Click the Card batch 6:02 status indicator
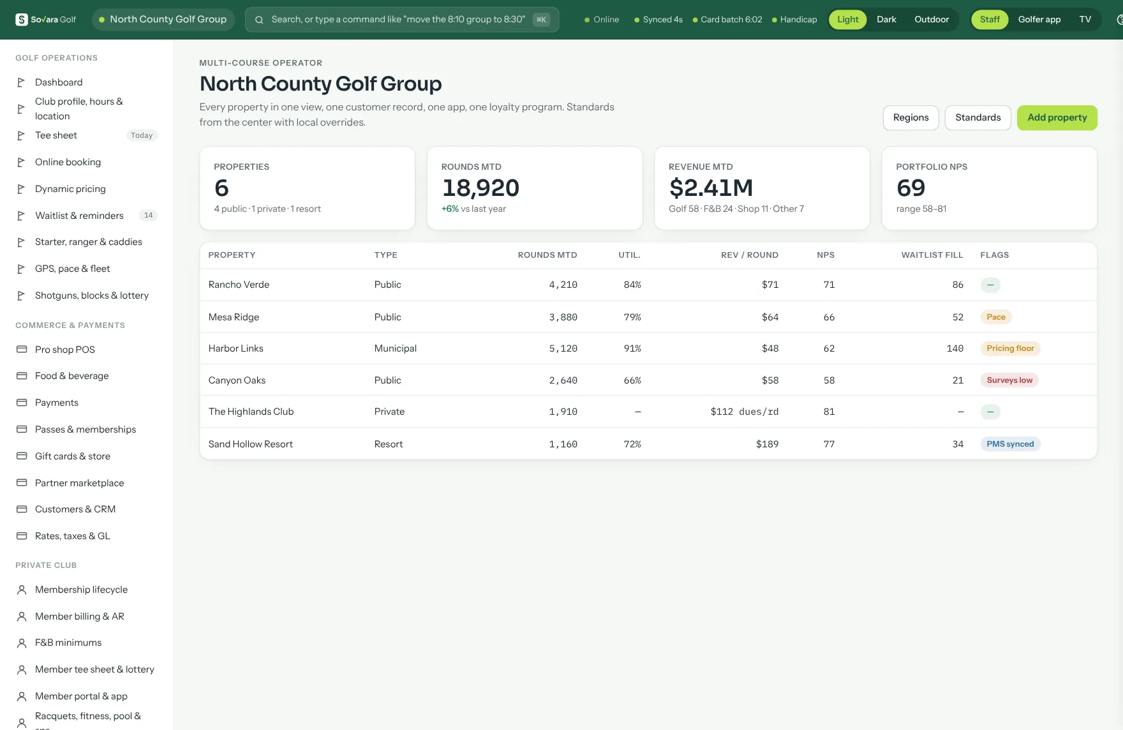This screenshot has height=730, width=1123. [x=727, y=20]
